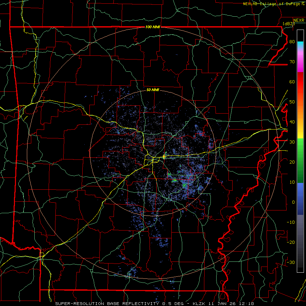
Task: Select the 20 value on dBZ scale
Action: click(292, 162)
